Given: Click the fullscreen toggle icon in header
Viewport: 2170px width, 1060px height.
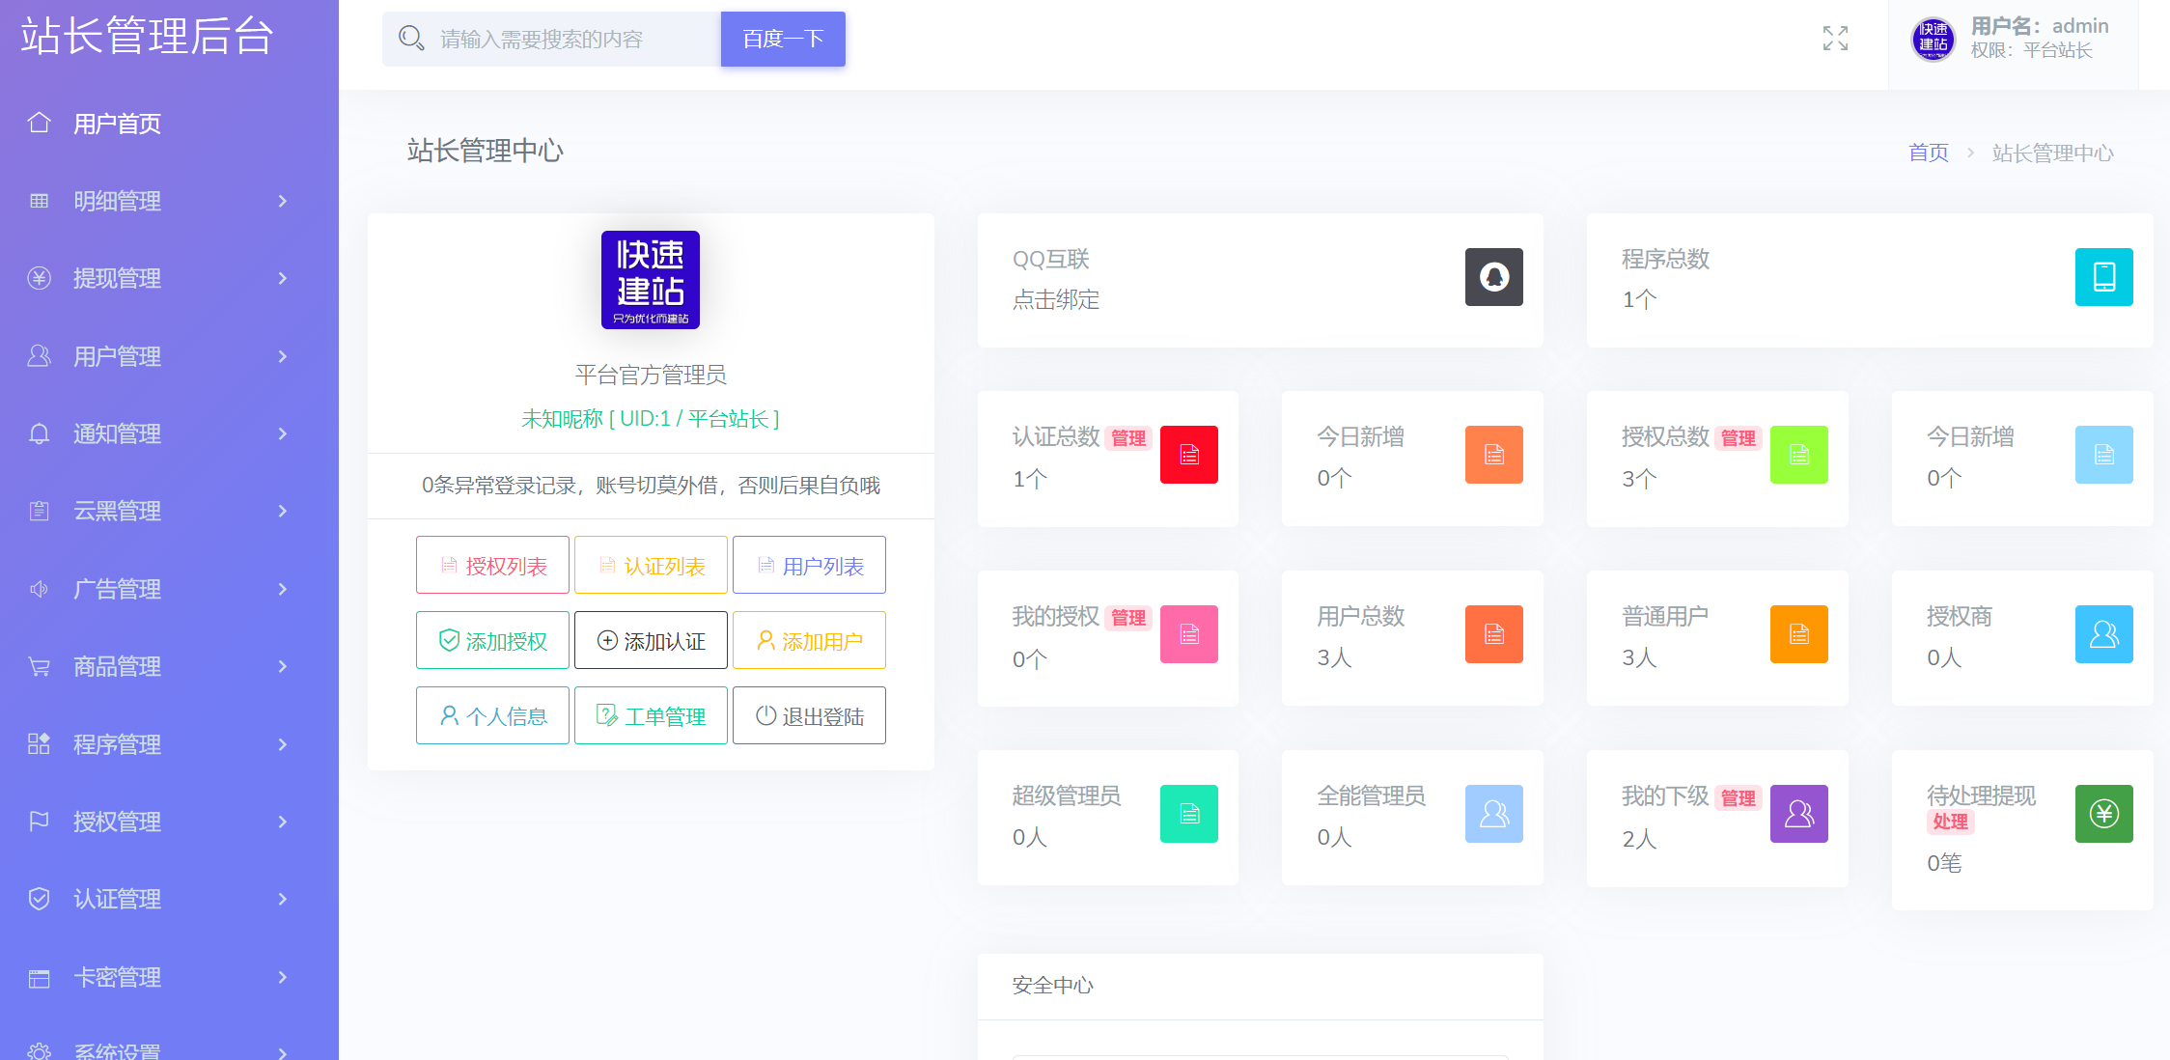Looking at the screenshot, I should coord(1835,39).
